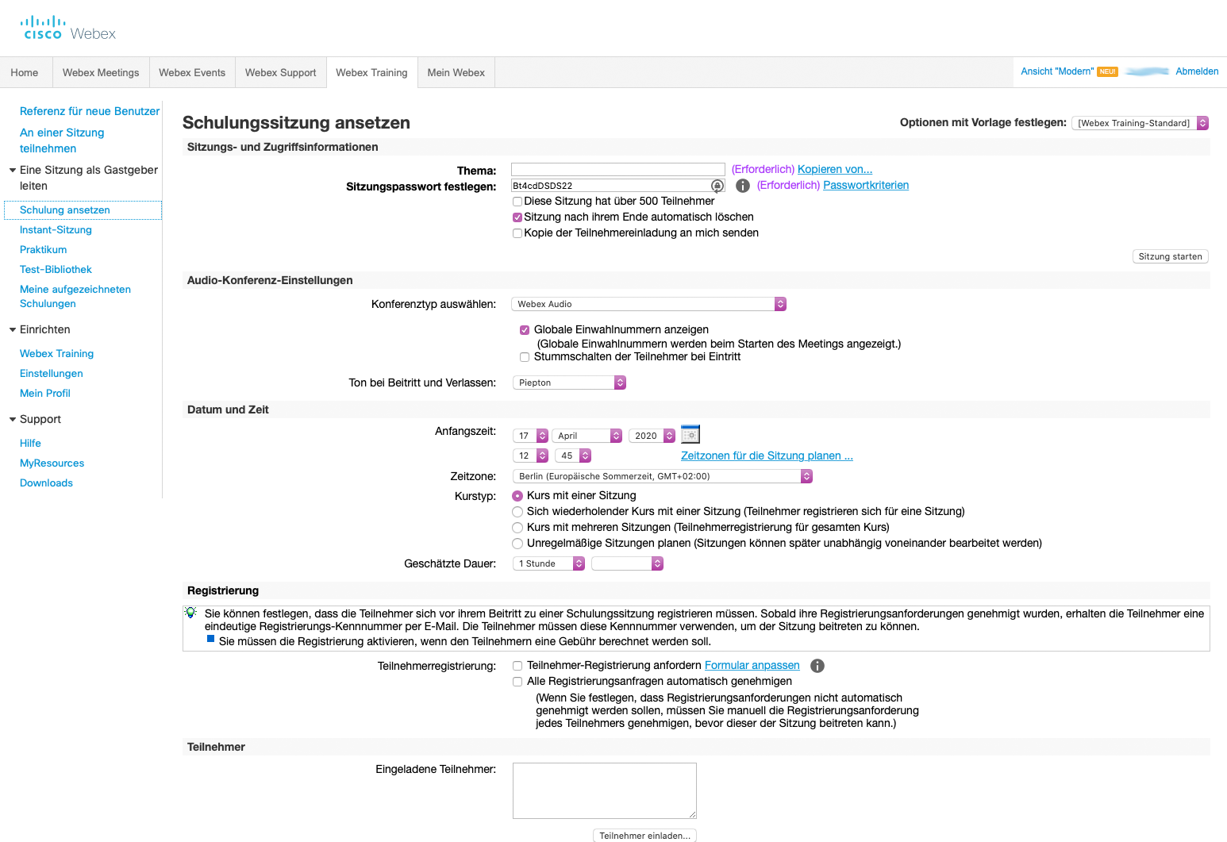Switch to the Webex Meetings tab
Image resolution: width=1227 pixels, height=842 pixels.
pyautogui.click(x=101, y=73)
